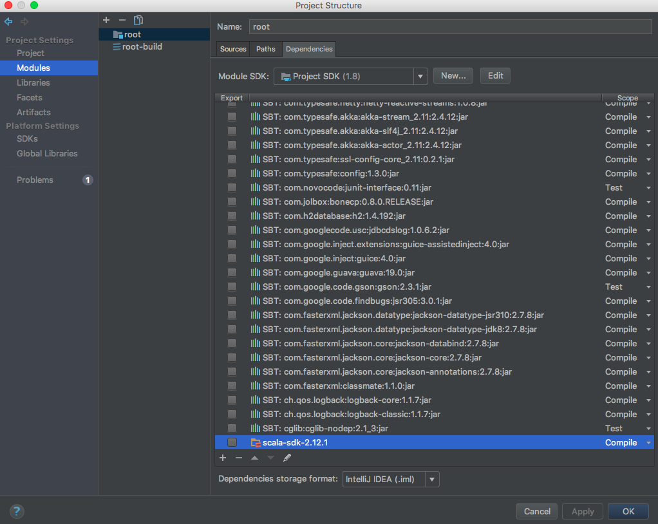Edit selected dependency with pencil icon
The image size is (658, 524).
[287, 458]
